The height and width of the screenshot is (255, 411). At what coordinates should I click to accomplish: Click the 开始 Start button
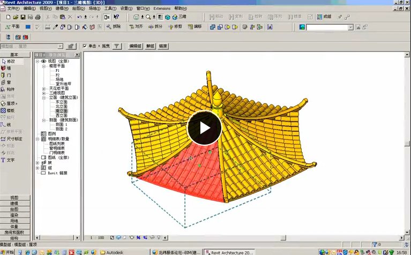click(7, 252)
